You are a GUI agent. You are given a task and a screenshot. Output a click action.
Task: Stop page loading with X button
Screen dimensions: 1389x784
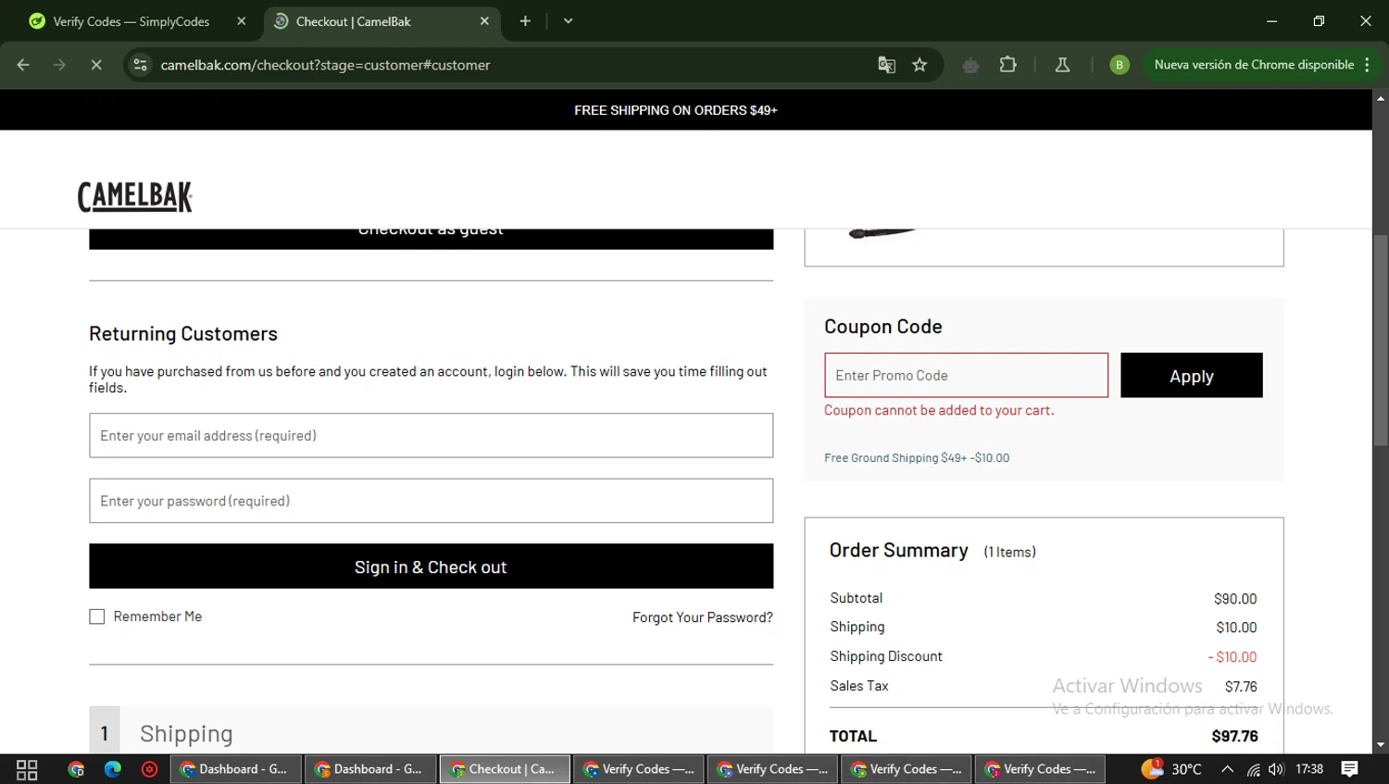[96, 65]
